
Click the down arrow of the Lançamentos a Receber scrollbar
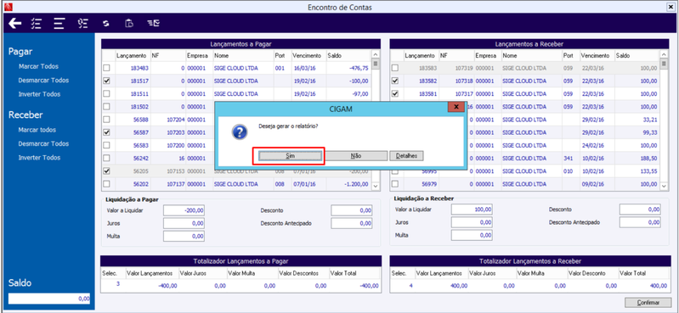pyautogui.click(x=664, y=186)
